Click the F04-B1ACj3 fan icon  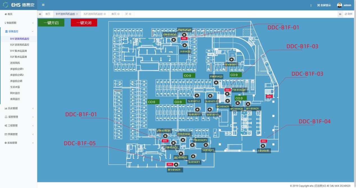[x=216, y=83]
